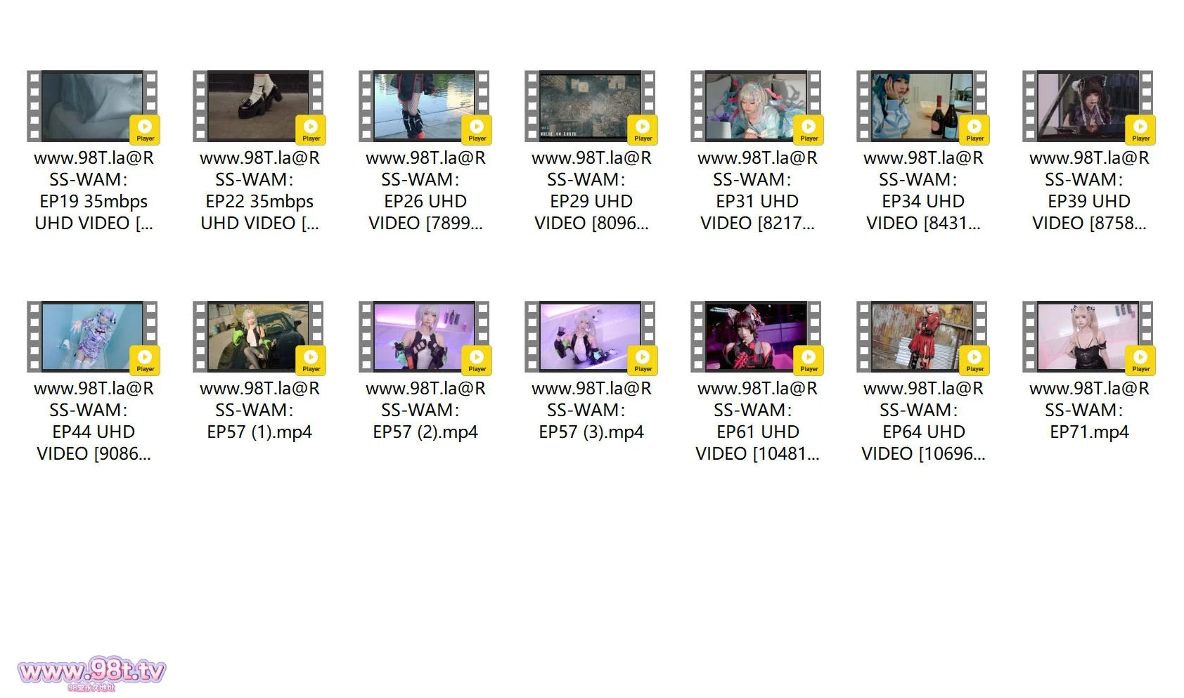1184x698 pixels.
Task: Click the EP26 UHD video thumbnail
Action: (425, 106)
